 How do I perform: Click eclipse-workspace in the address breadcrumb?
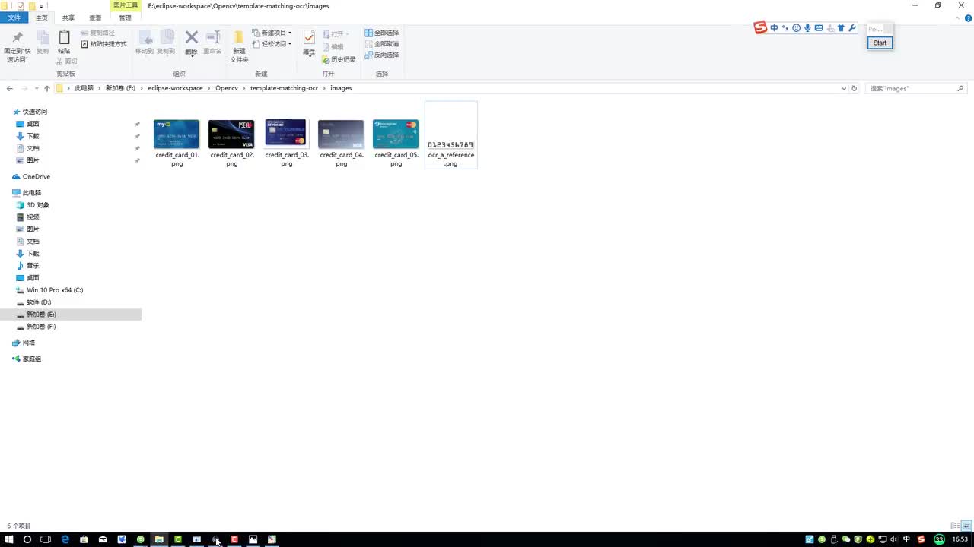pyautogui.click(x=176, y=88)
